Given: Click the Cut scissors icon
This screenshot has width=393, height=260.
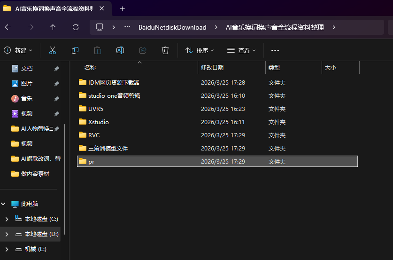Looking at the screenshot, I should [53, 50].
